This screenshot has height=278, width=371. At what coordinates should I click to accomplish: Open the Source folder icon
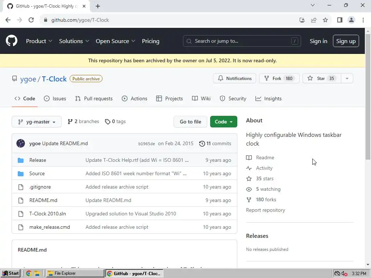click(21, 174)
